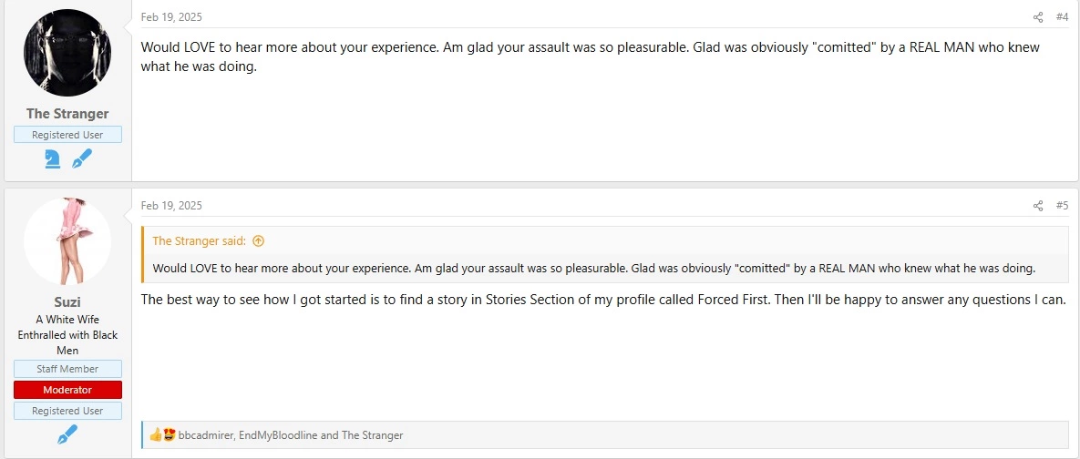Click share icon on post #4
Image resolution: width=1080 pixels, height=459 pixels.
[1038, 17]
